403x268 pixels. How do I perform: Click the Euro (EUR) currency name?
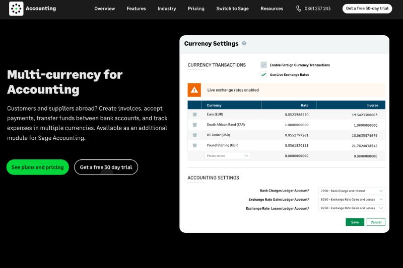click(215, 114)
